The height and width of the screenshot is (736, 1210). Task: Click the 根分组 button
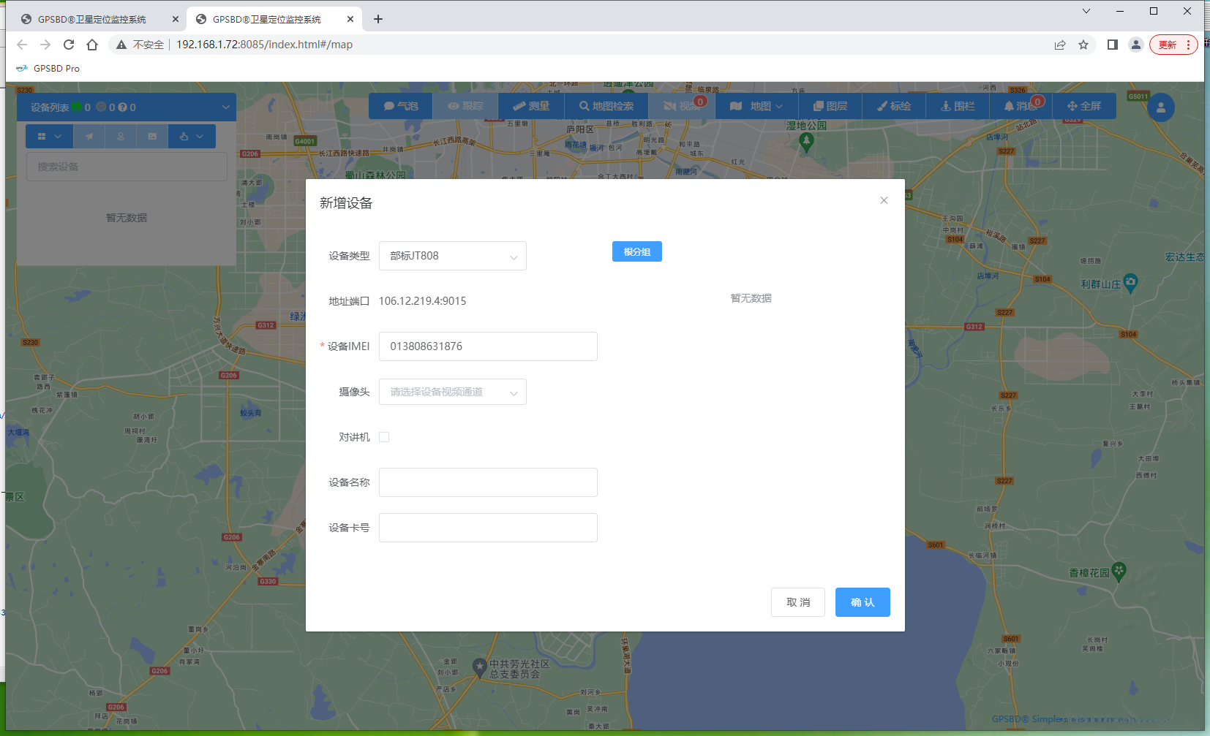pos(637,251)
